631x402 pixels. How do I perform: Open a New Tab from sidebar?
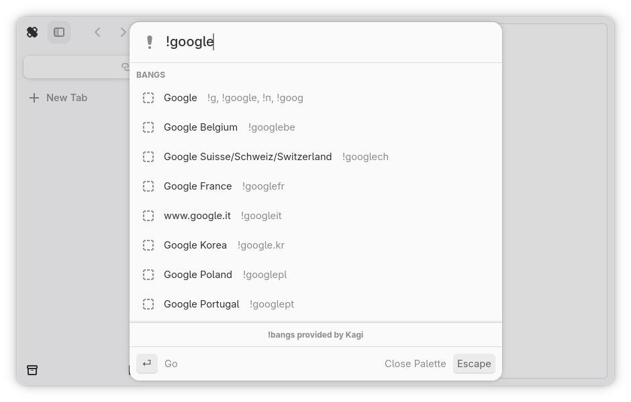pyautogui.click(x=58, y=98)
